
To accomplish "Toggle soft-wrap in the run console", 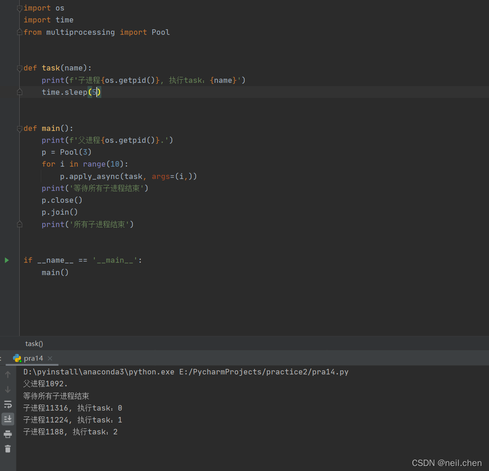I will click(7, 404).
